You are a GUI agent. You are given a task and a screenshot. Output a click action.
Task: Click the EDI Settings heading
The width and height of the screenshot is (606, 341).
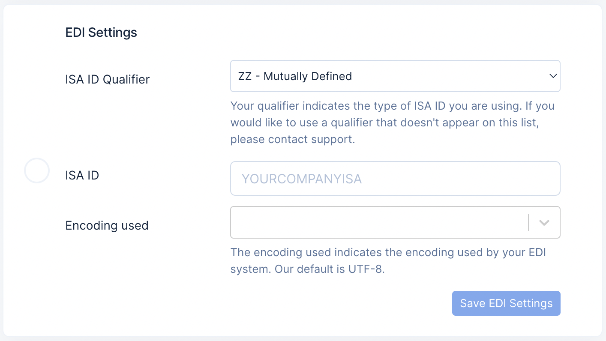pyautogui.click(x=101, y=33)
